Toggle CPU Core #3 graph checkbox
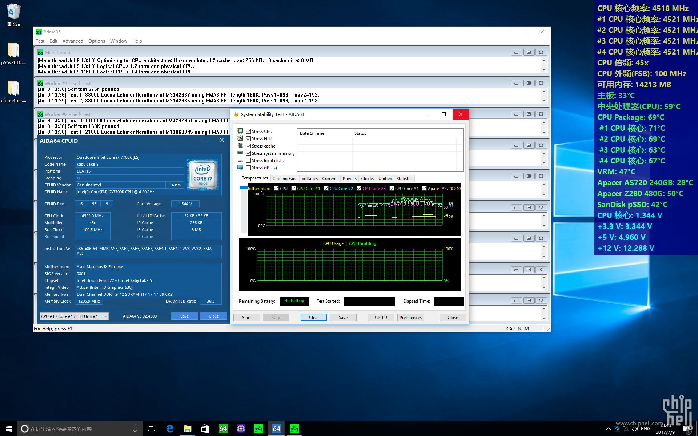The width and height of the screenshot is (698, 436). point(359,188)
